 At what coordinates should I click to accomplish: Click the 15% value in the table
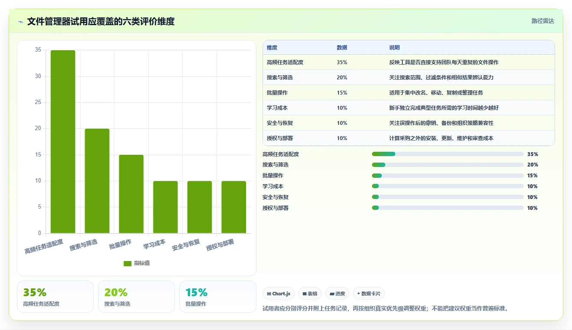[342, 93]
